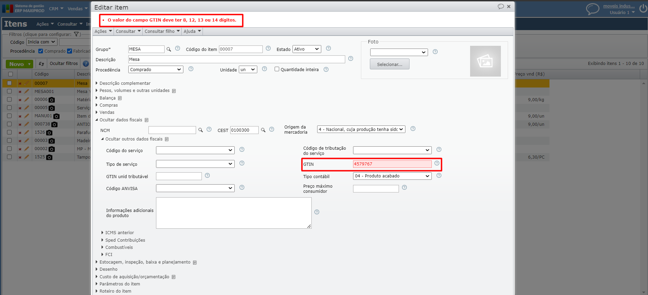The height and width of the screenshot is (295, 648).
Task: Check the row checkbox for item MANU01
Action: click(x=10, y=116)
